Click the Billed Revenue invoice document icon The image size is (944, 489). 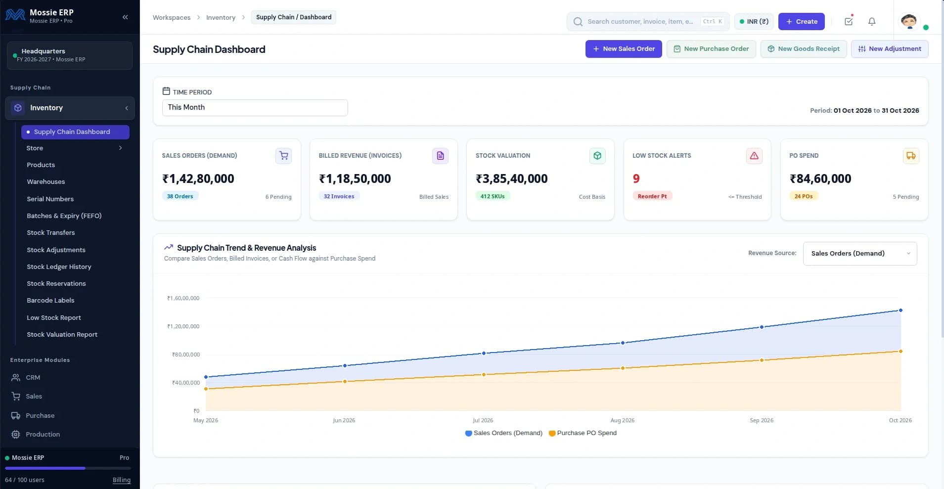[x=440, y=156]
